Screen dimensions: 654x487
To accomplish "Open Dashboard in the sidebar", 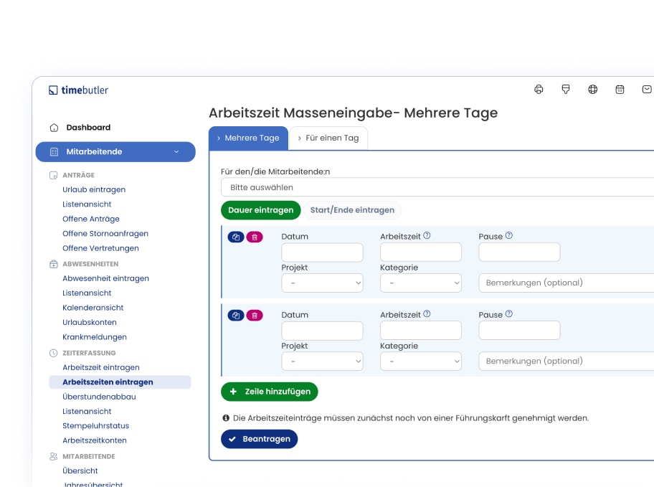I will tap(88, 128).
